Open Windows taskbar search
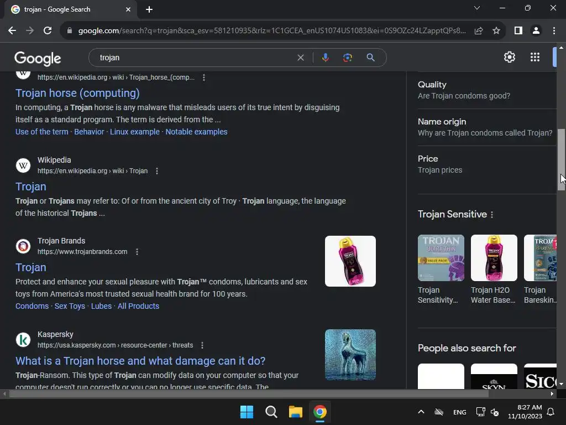Screen dimensions: 566x425 (x=271, y=412)
